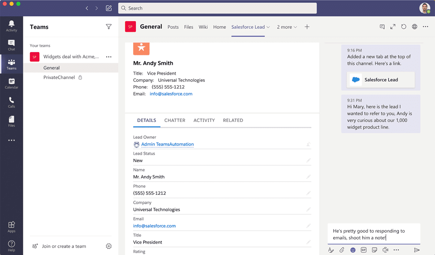This screenshot has height=255, width=435.
Task: Click the Search input field
Action: point(217,8)
